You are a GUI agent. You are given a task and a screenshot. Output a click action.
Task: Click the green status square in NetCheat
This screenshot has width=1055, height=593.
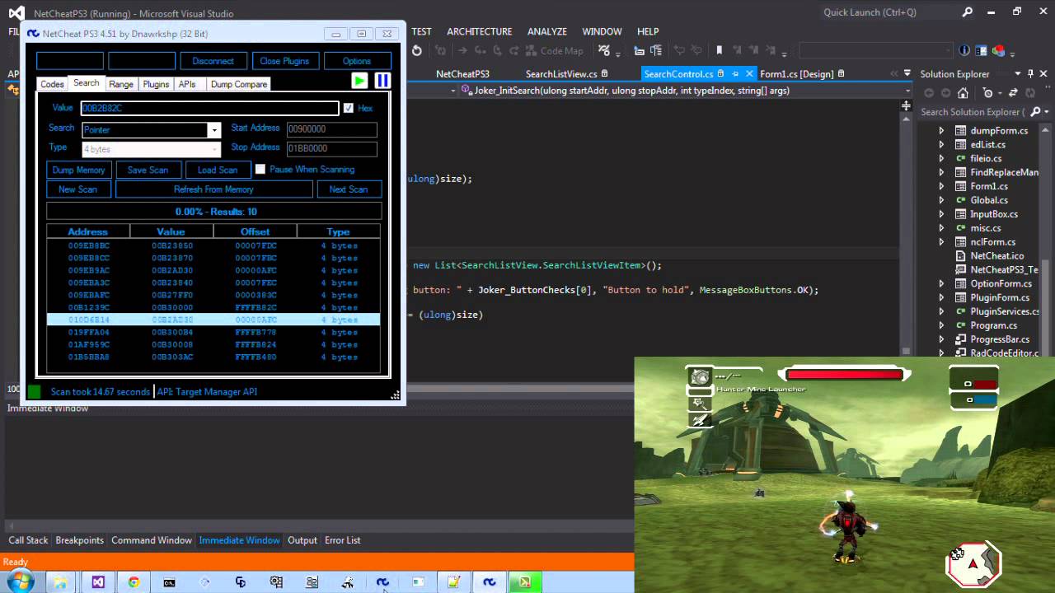coord(35,392)
